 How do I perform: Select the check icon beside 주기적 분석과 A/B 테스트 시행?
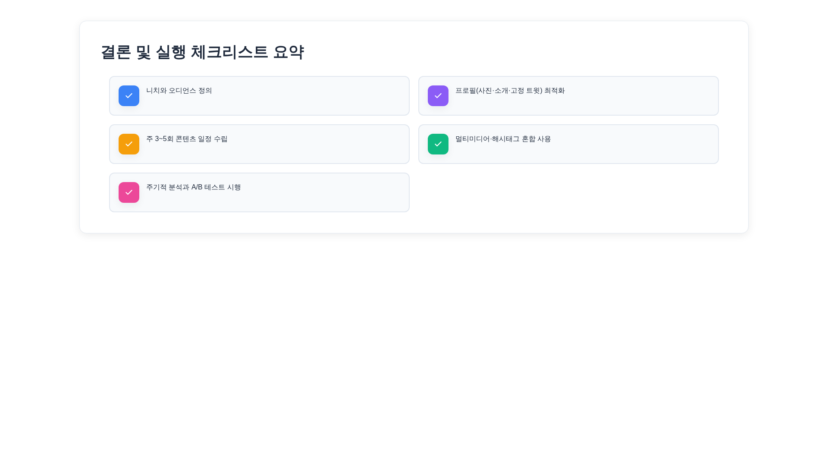pyautogui.click(x=129, y=192)
